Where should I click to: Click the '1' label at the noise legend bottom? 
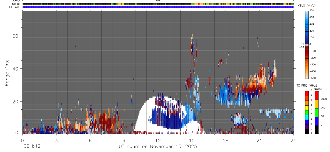(320, 134)
